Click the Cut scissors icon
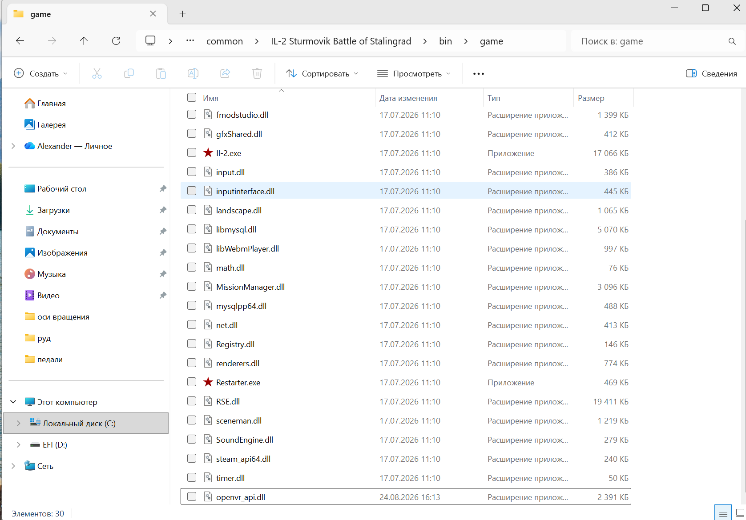 pyautogui.click(x=97, y=73)
